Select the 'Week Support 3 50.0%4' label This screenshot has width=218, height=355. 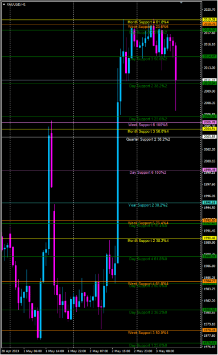click(x=148, y=333)
